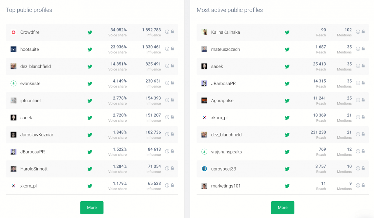Click lock icon in the HaroldSinnott row

tap(172, 168)
